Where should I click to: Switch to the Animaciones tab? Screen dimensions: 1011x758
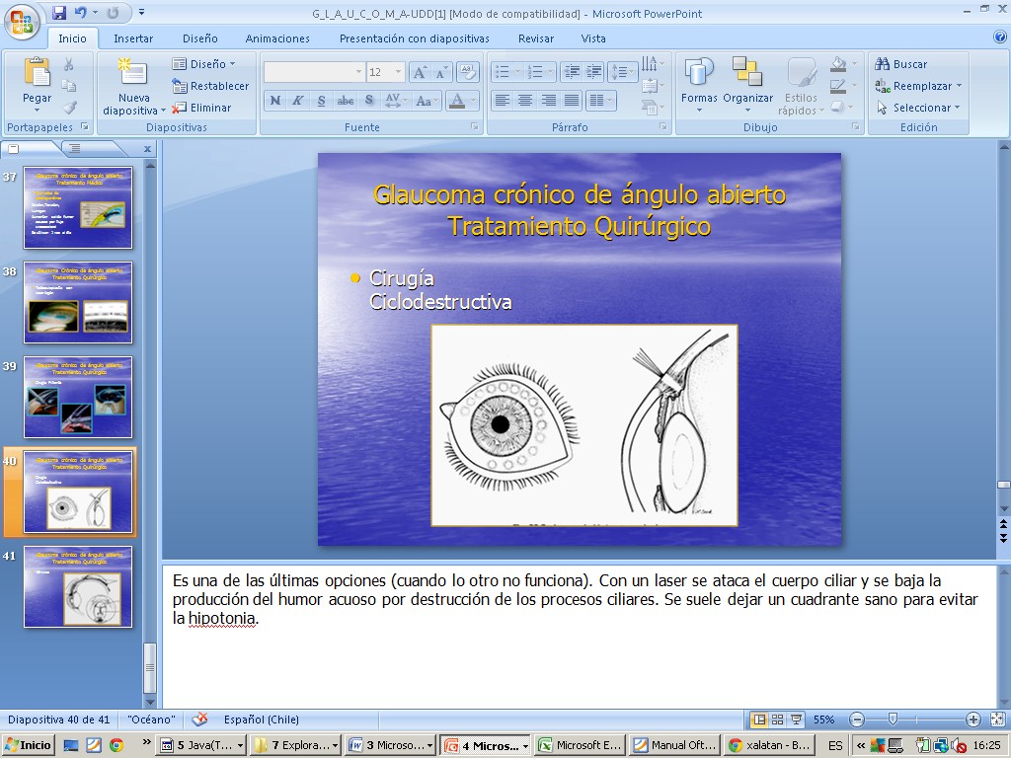coord(277,38)
